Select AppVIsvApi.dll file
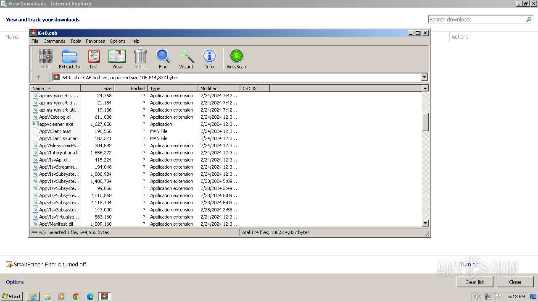 pyautogui.click(x=54, y=160)
